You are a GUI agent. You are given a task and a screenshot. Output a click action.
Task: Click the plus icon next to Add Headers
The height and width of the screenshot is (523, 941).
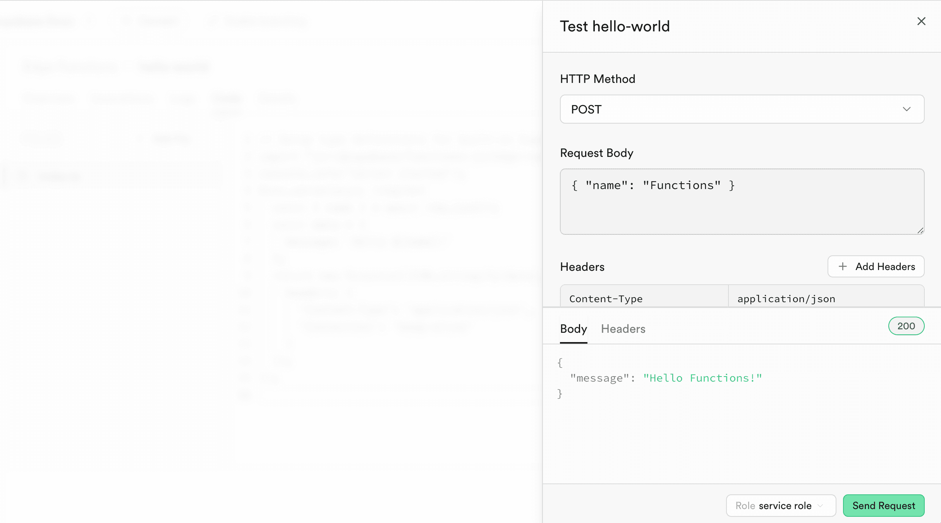tap(843, 267)
